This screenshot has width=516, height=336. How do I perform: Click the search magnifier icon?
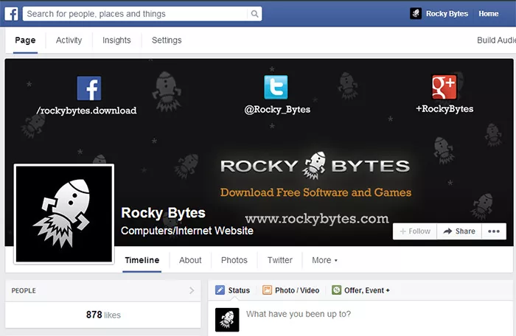[x=254, y=14]
